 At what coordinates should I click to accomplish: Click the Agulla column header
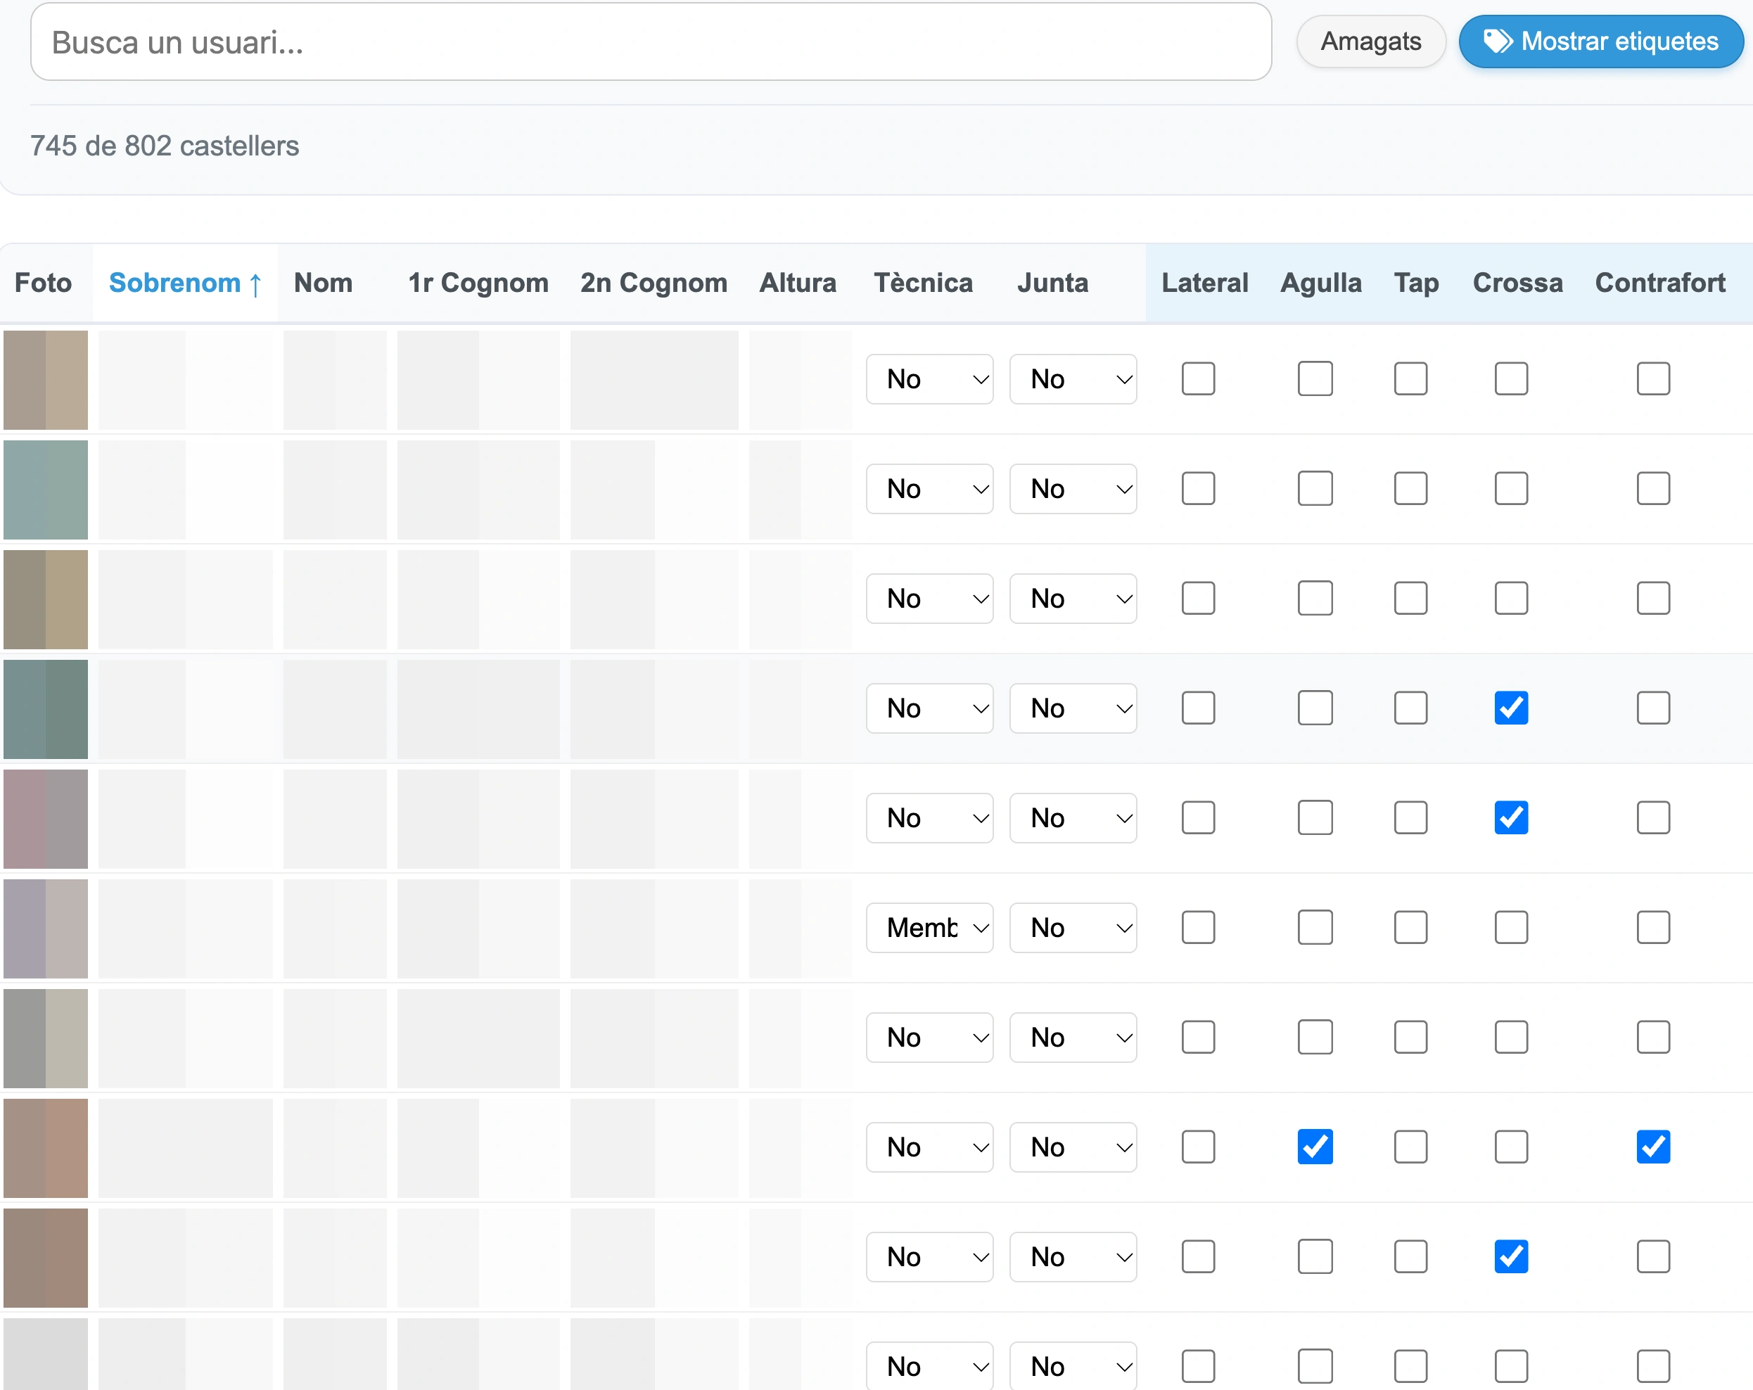pos(1320,283)
